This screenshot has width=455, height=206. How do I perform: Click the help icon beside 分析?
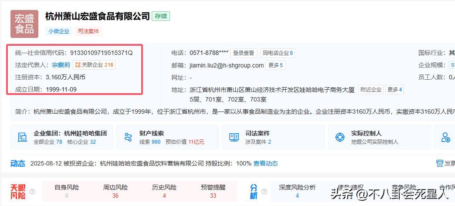click(x=265, y=191)
